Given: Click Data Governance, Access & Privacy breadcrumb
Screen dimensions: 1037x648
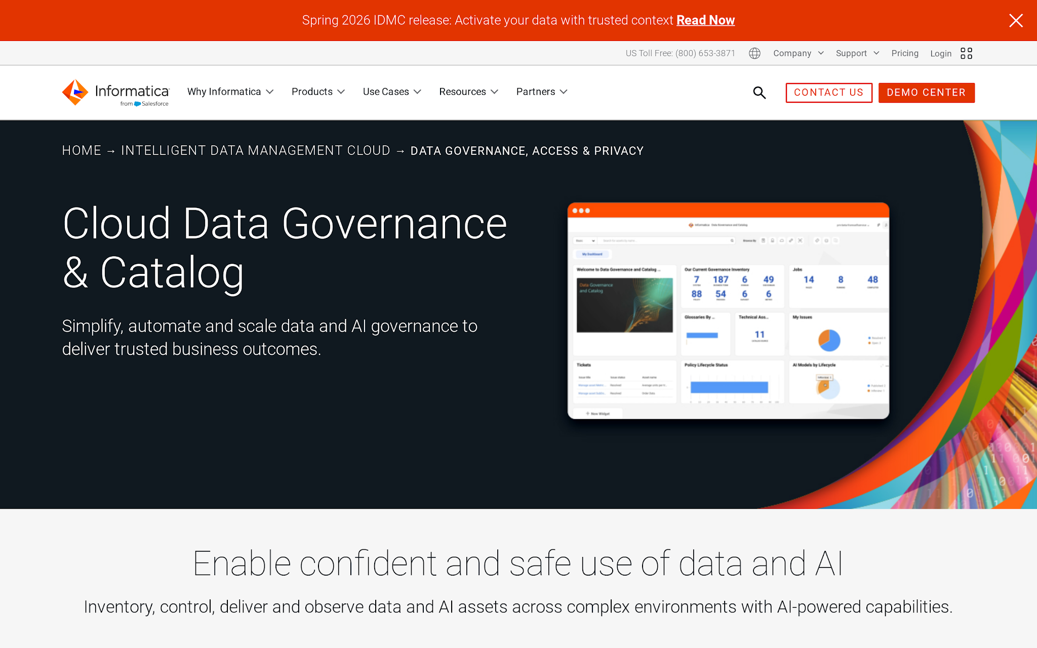Looking at the screenshot, I should coord(527,151).
